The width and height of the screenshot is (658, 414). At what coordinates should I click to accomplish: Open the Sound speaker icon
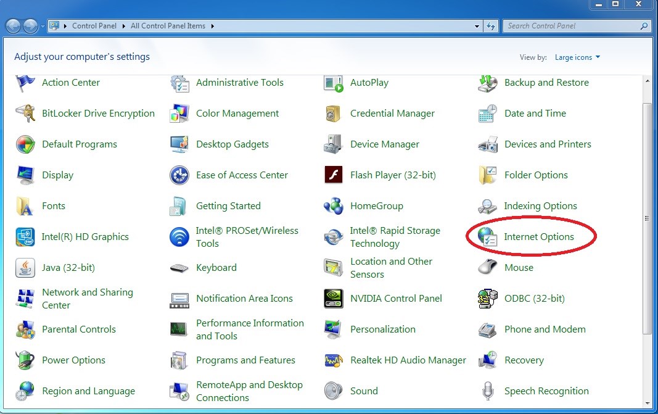point(333,391)
